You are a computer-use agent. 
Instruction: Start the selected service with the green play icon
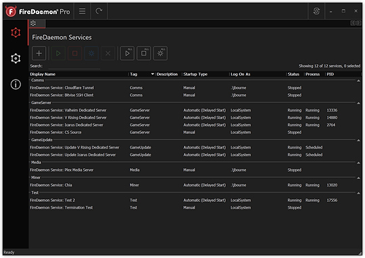coord(58,53)
